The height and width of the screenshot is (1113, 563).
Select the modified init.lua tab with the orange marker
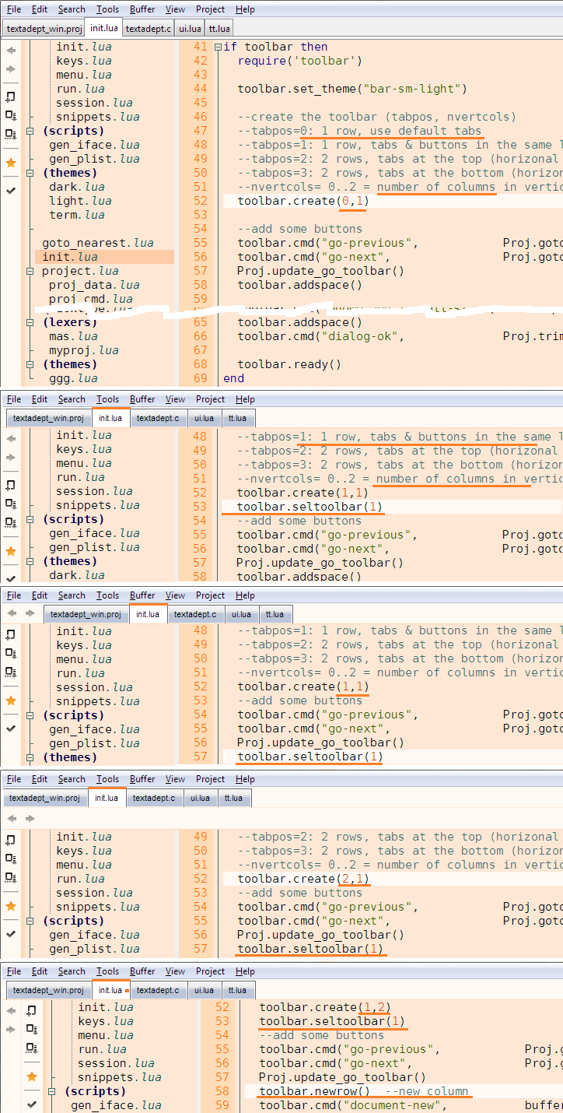110,990
